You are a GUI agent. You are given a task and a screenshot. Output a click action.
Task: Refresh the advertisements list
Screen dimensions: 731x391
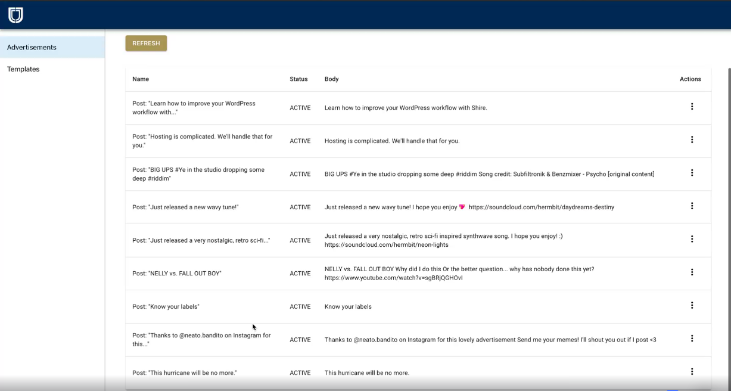tap(146, 44)
